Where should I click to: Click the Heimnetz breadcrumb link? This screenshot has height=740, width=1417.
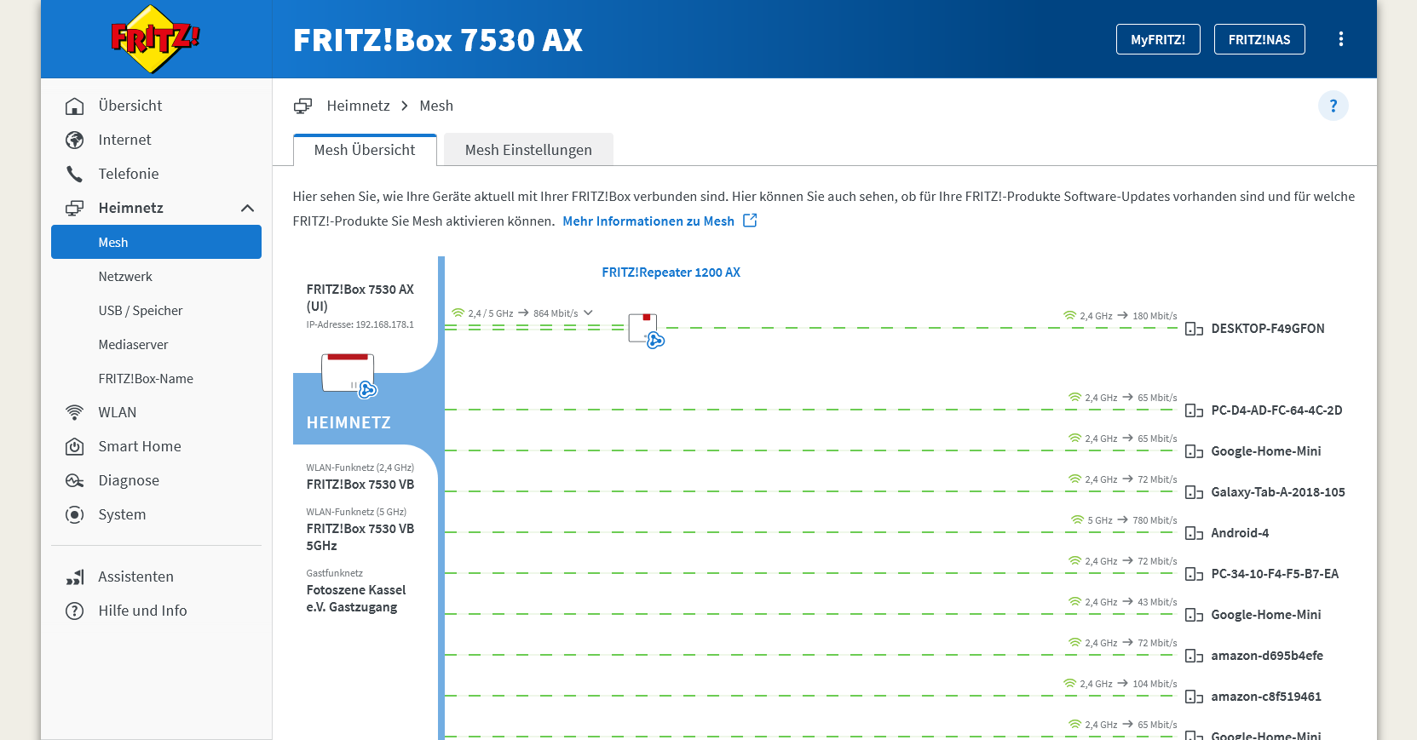[x=358, y=106]
